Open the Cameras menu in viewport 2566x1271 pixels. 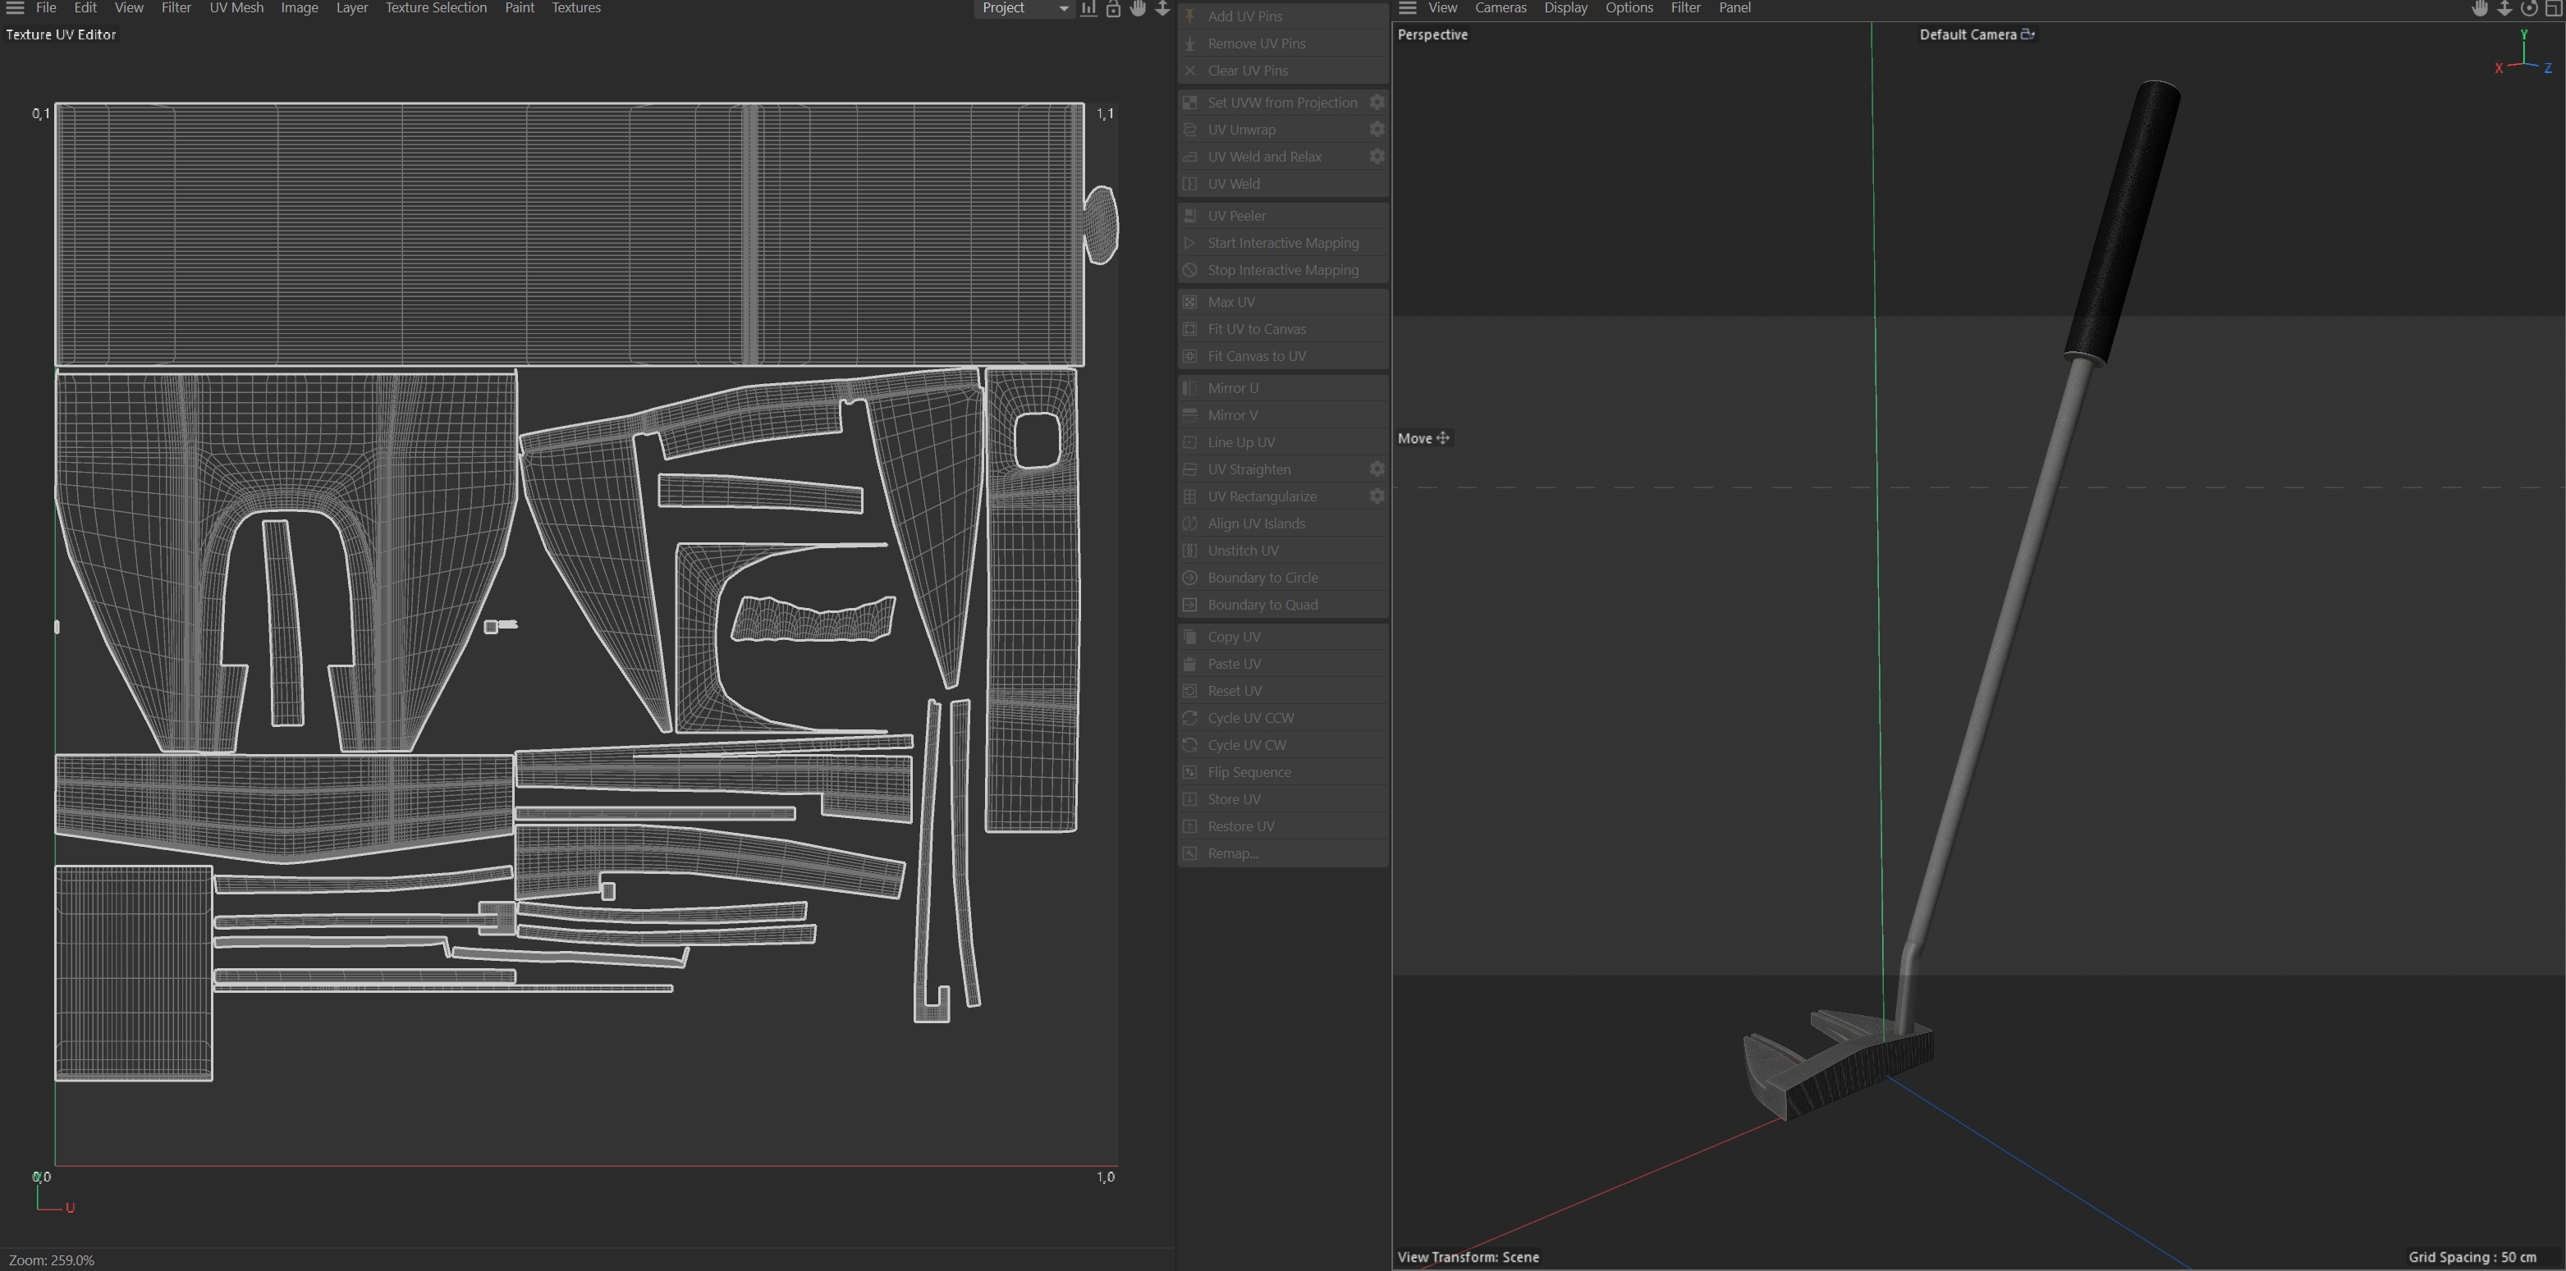(1499, 8)
